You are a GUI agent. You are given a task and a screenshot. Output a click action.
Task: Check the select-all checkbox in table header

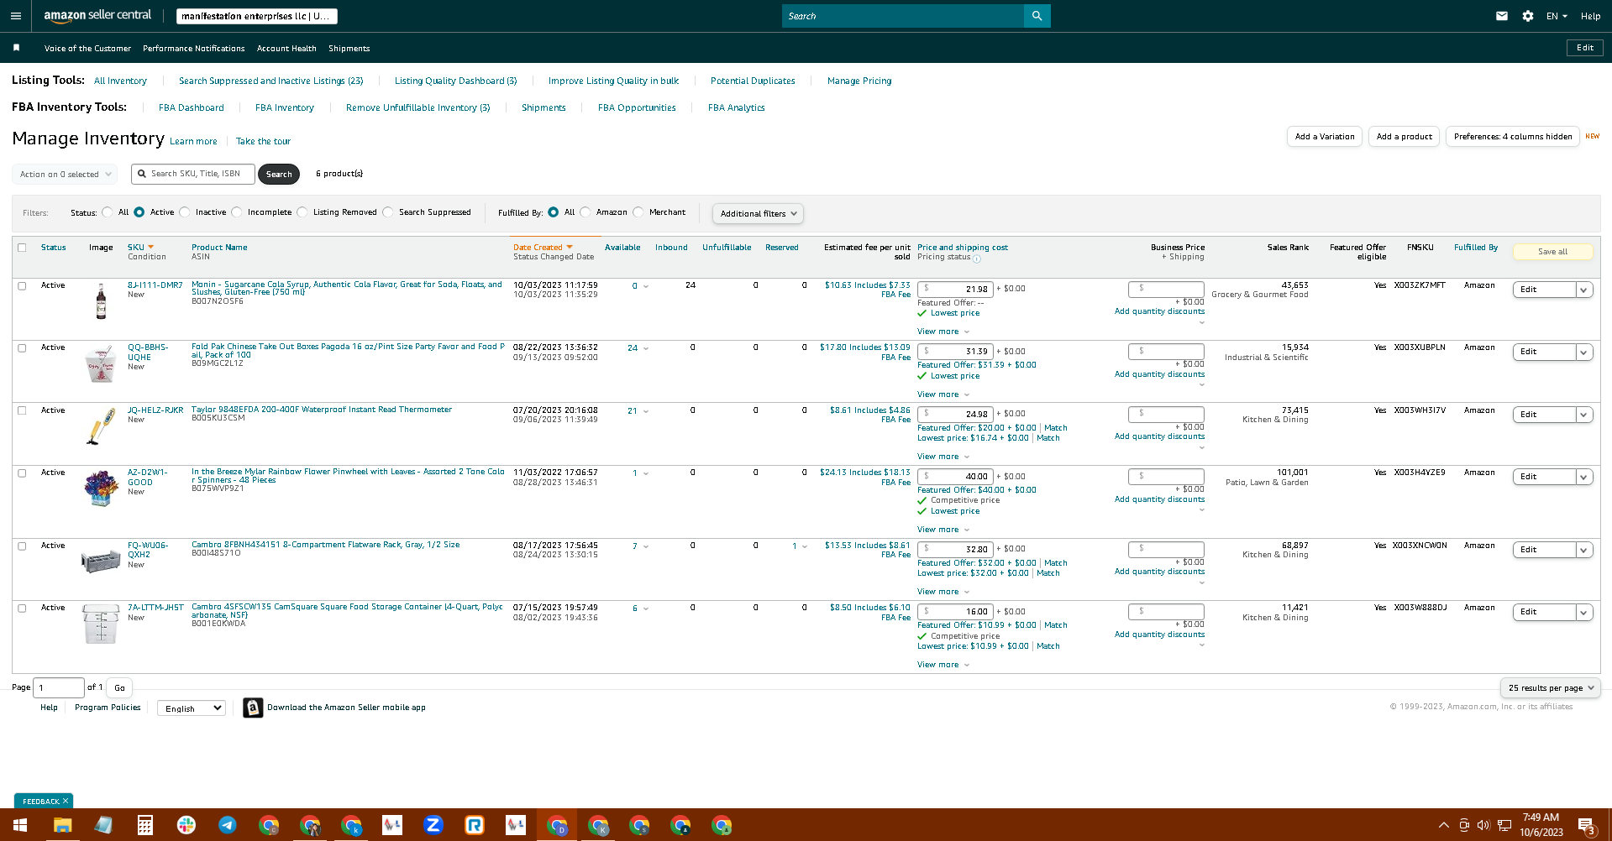coord(22,248)
